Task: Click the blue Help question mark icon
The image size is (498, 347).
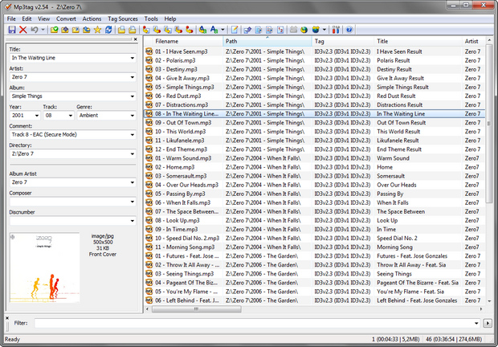Action: [349, 30]
